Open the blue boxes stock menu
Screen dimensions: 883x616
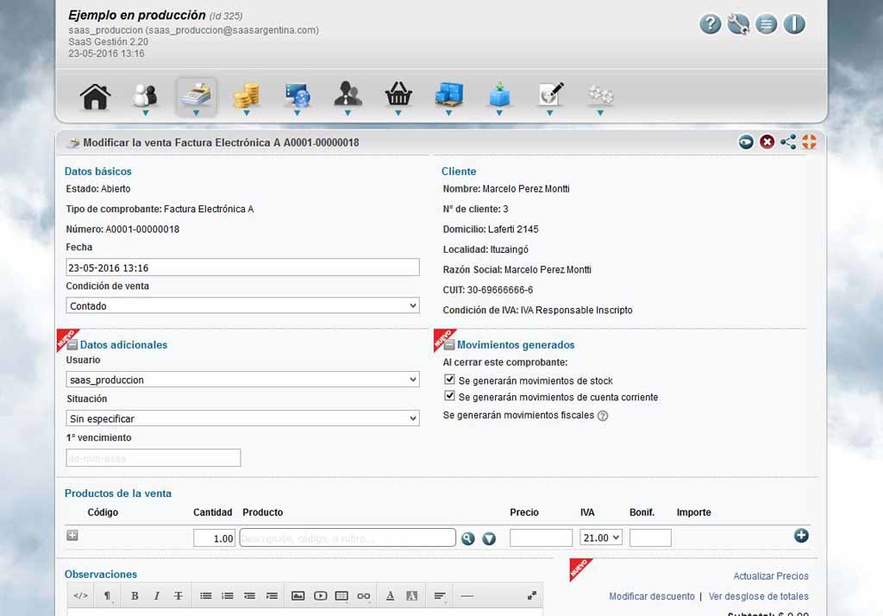click(448, 95)
